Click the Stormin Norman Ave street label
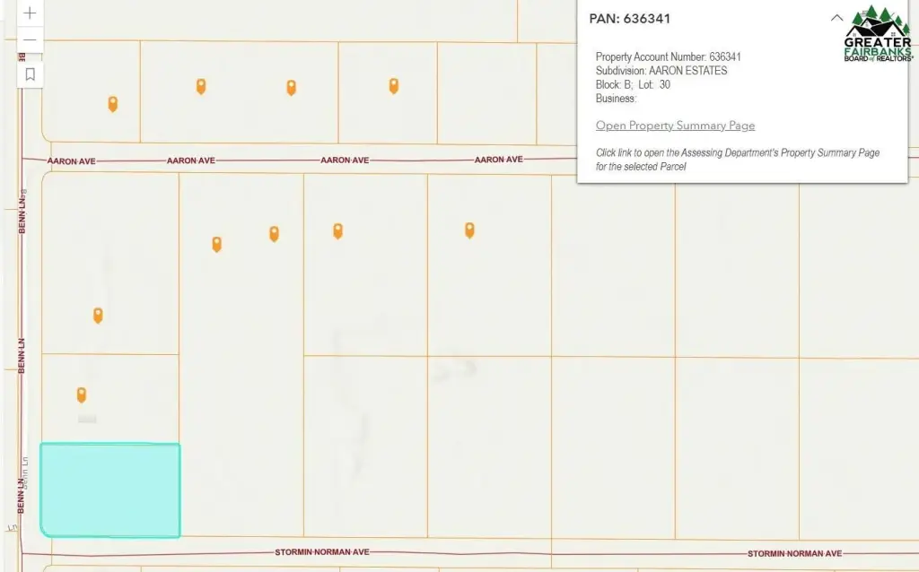Image resolution: width=919 pixels, height=572 pixels. click(319, 552)
